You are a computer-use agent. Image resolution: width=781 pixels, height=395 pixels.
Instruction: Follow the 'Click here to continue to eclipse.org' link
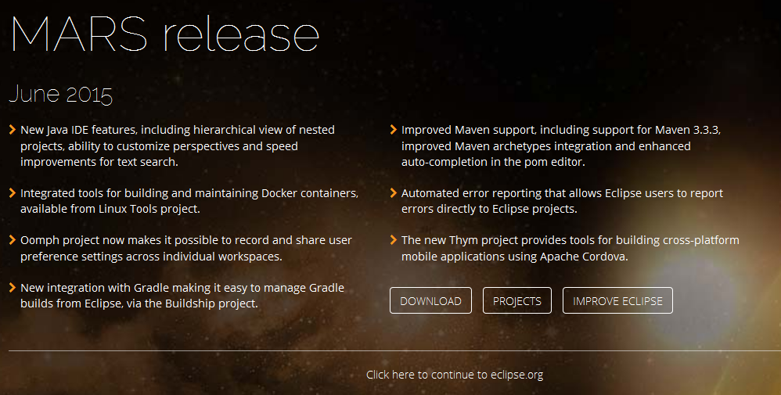(454, 375)
